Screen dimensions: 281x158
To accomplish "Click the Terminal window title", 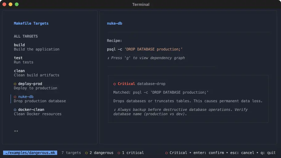I will [x=141, y=4].
